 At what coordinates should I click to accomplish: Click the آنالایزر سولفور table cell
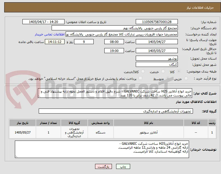click(x=149, y=132)
